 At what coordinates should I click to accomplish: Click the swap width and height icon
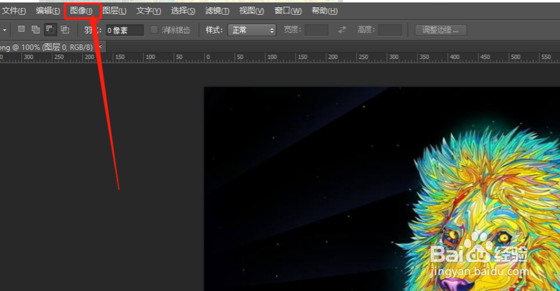(x=342, y=30)
